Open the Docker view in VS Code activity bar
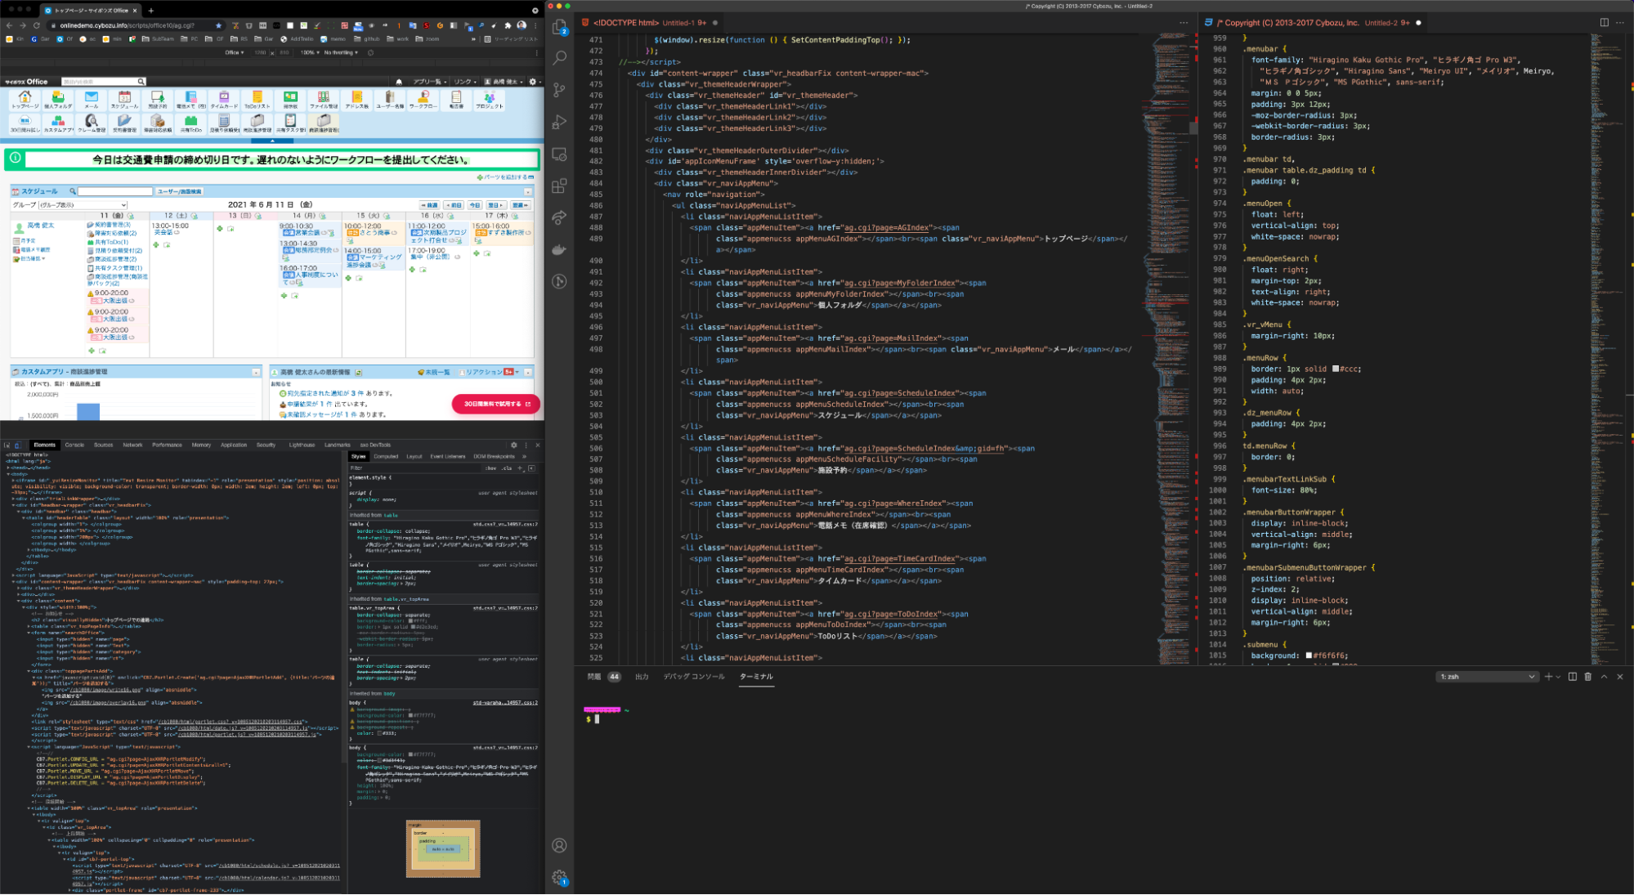Screen dimensions: 1634x895 [560, 249]
